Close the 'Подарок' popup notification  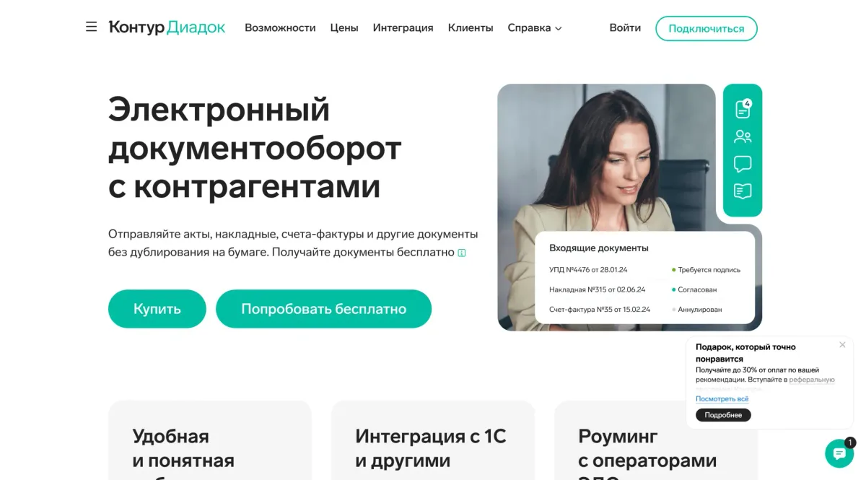[842, 345]
